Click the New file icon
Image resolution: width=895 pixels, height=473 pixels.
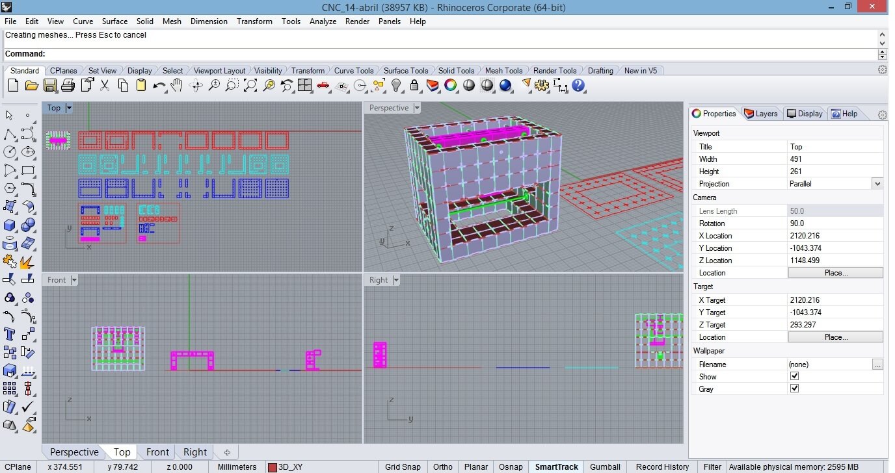point(13,85)
